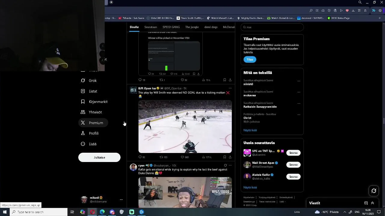Click the Tilaa Premium subscribe button

(250, 59)
